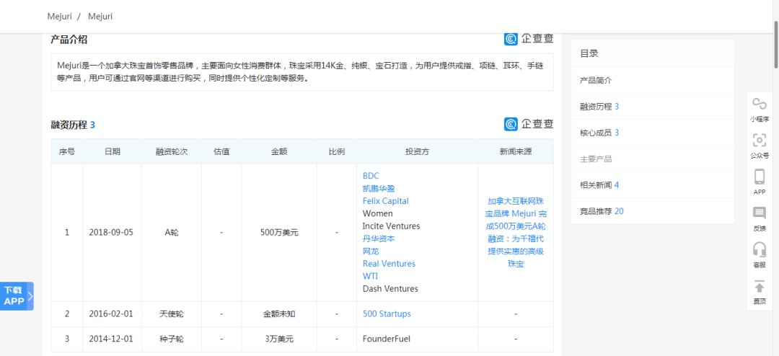Click the 产品介绍 section heading
Viewport: 779px width, 356px height.
(x=69, y=40)
